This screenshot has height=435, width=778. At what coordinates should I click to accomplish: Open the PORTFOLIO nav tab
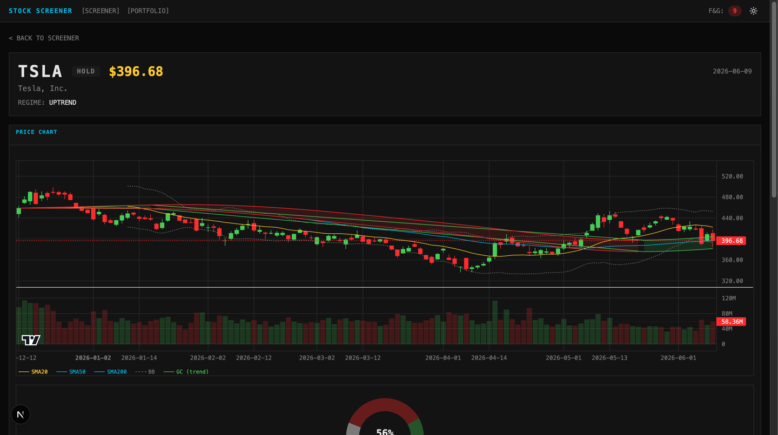point(148,11)
